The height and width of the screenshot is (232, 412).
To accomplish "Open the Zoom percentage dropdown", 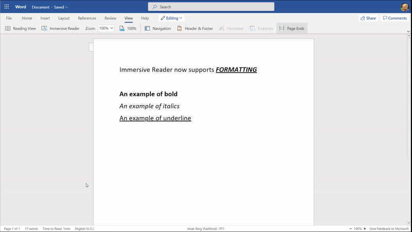I will [x=106, y=28].
